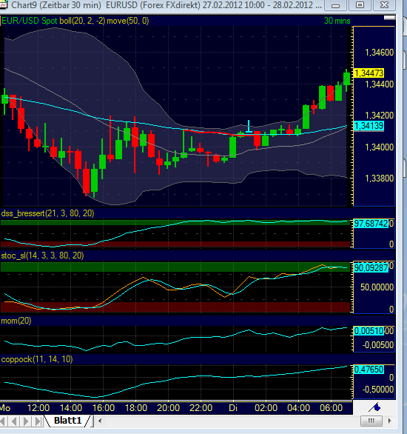Click the small minimize bar in price panel
The height and width of the screenshot is (434, 407).
389,18
